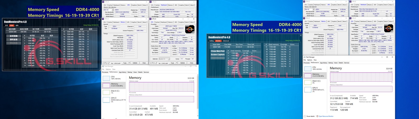Open the Setting tab in RunMemtestPro

point(211,41)
